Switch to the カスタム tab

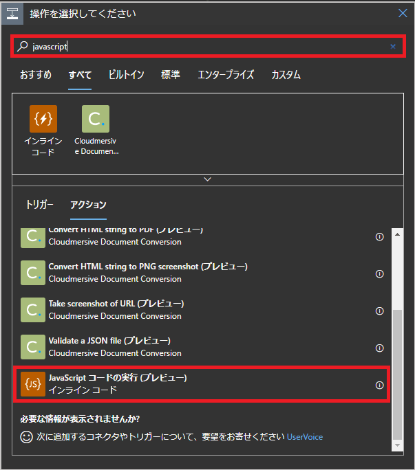pyautogui.click(x=286, y=75)
